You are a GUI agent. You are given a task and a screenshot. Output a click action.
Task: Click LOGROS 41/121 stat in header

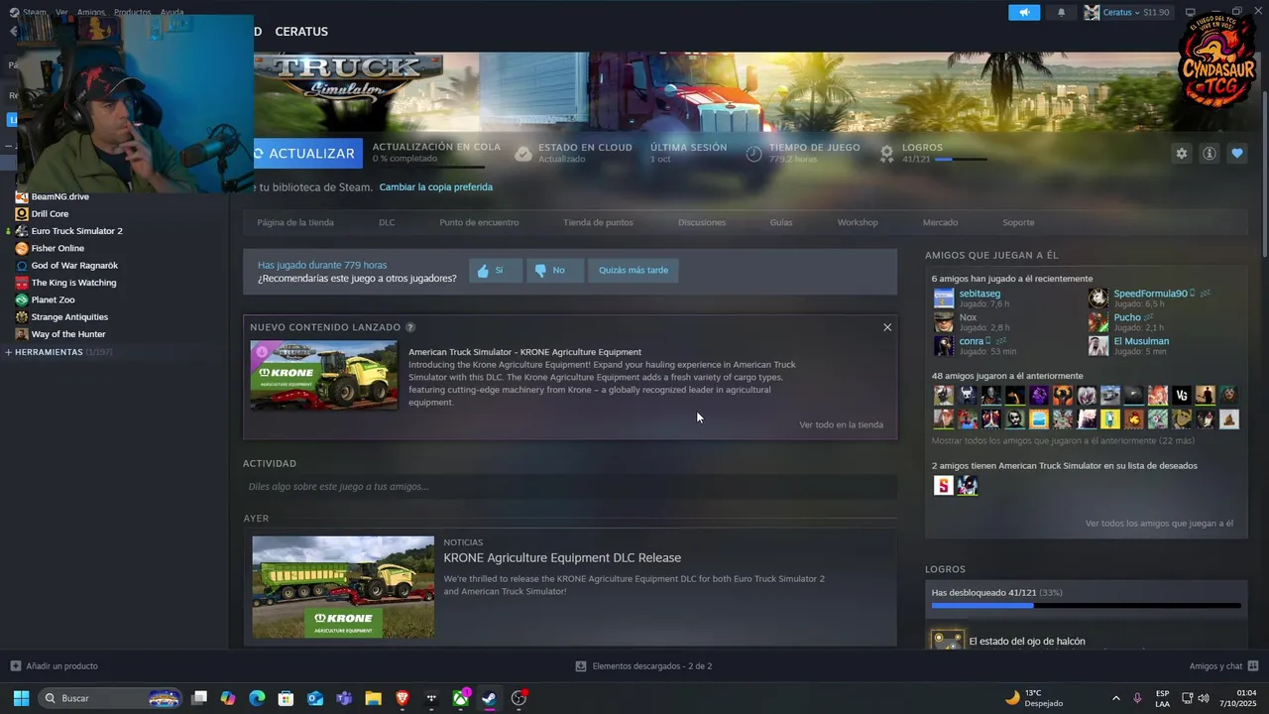pos(933,153)
